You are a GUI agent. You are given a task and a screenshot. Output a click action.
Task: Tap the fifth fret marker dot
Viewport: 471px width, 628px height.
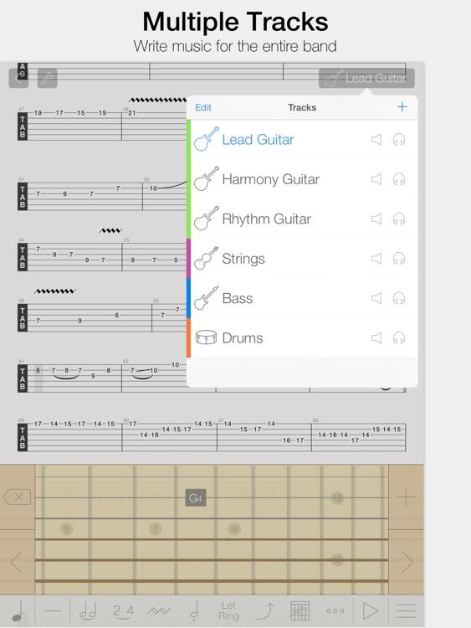67,529
